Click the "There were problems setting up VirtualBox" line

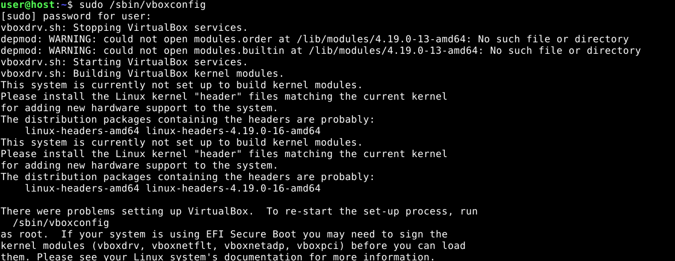pyautogui.click(x=239, y=211)
